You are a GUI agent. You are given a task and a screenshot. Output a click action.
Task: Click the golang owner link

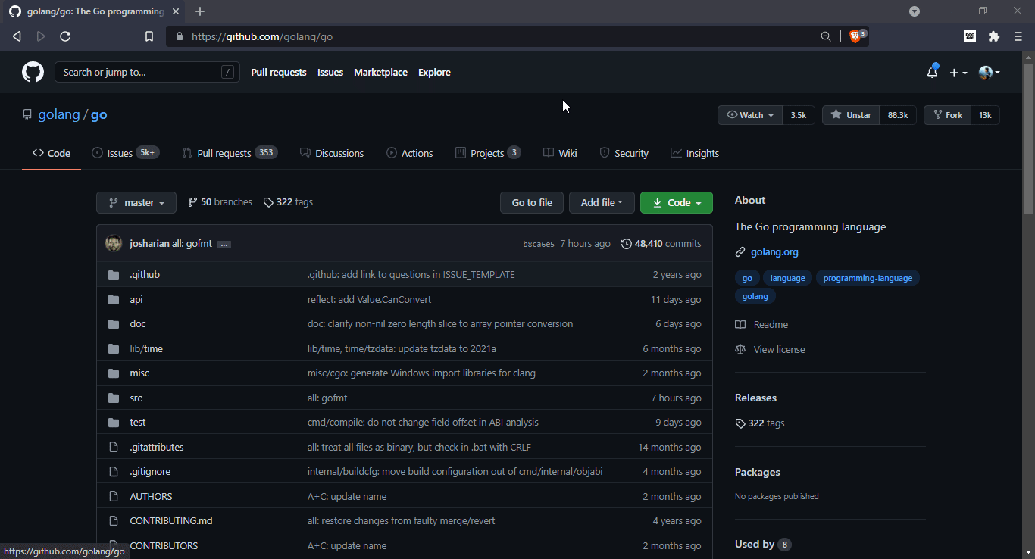coord(59,114)
